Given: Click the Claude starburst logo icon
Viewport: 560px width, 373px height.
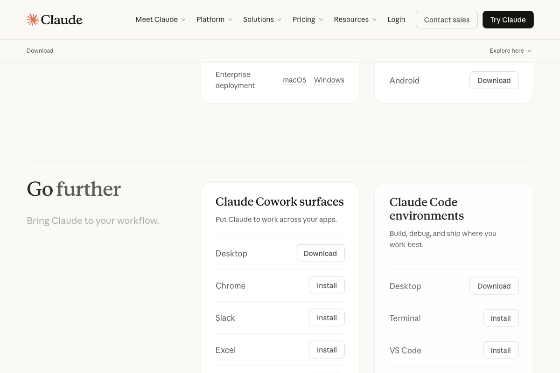Looking at the screenshot, I should [x=33, y=20].
